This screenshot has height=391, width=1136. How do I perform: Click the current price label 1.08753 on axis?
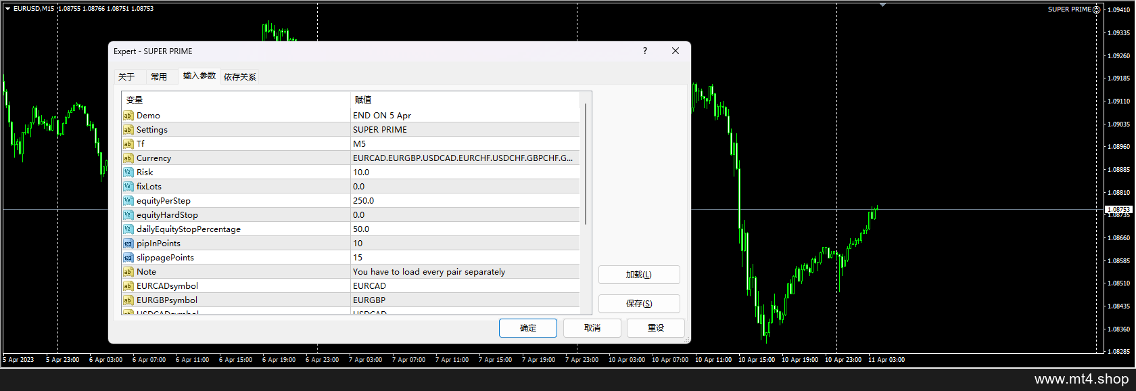[1118, 210]
